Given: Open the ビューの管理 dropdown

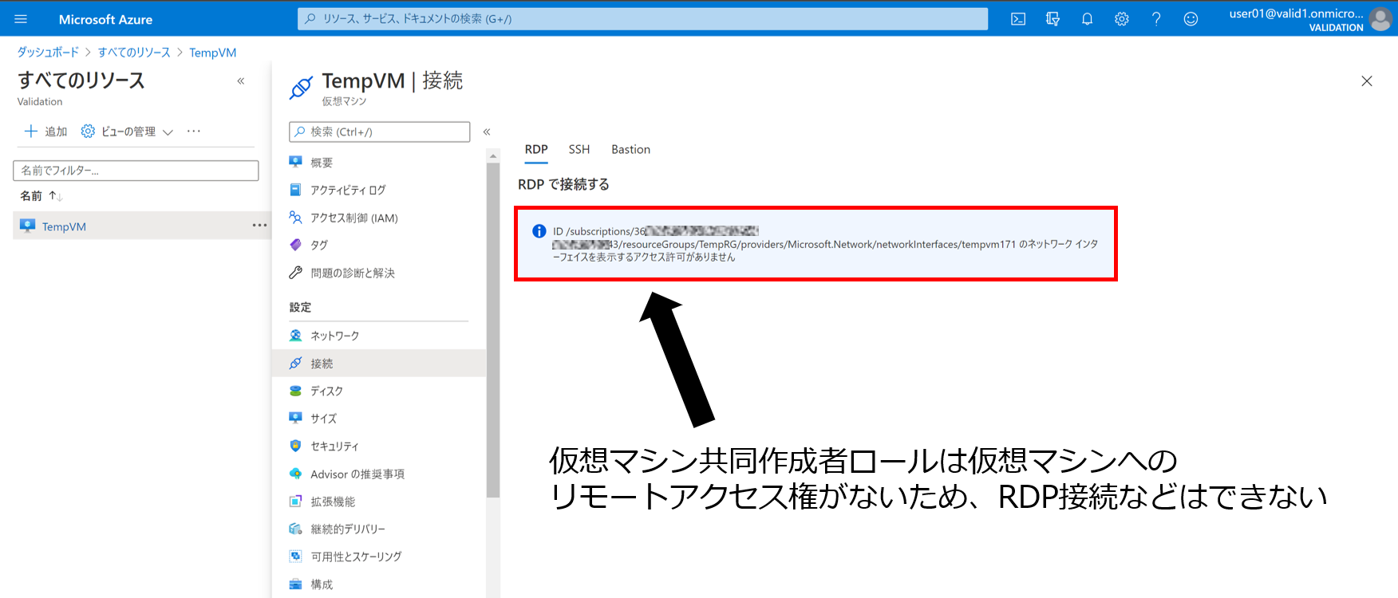Looking at the screenshot, I should click(x=127, y=132).
